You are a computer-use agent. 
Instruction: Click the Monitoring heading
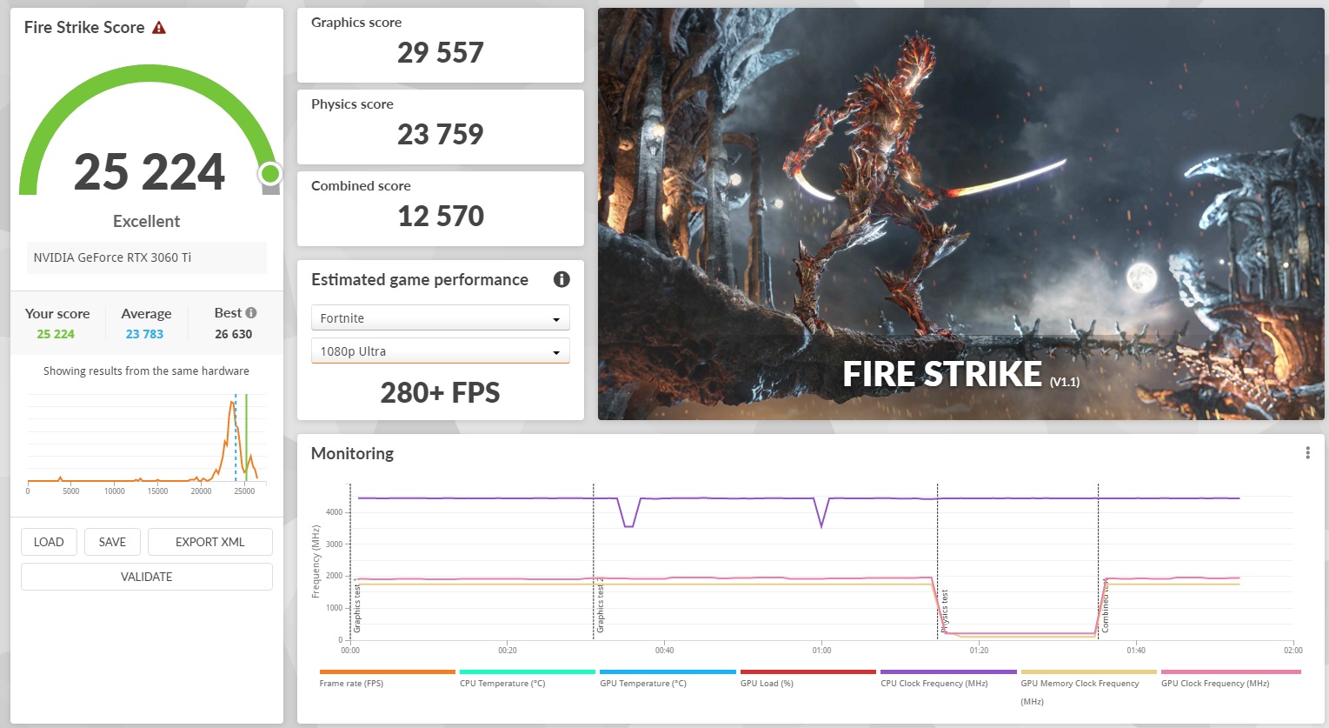(352, 453)
